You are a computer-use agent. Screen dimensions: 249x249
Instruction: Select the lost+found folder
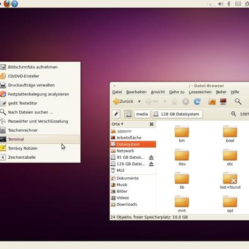point(230,181)
